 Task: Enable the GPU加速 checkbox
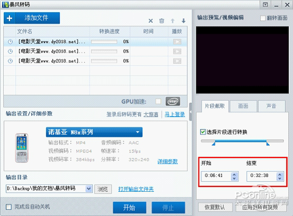(158, 102)
